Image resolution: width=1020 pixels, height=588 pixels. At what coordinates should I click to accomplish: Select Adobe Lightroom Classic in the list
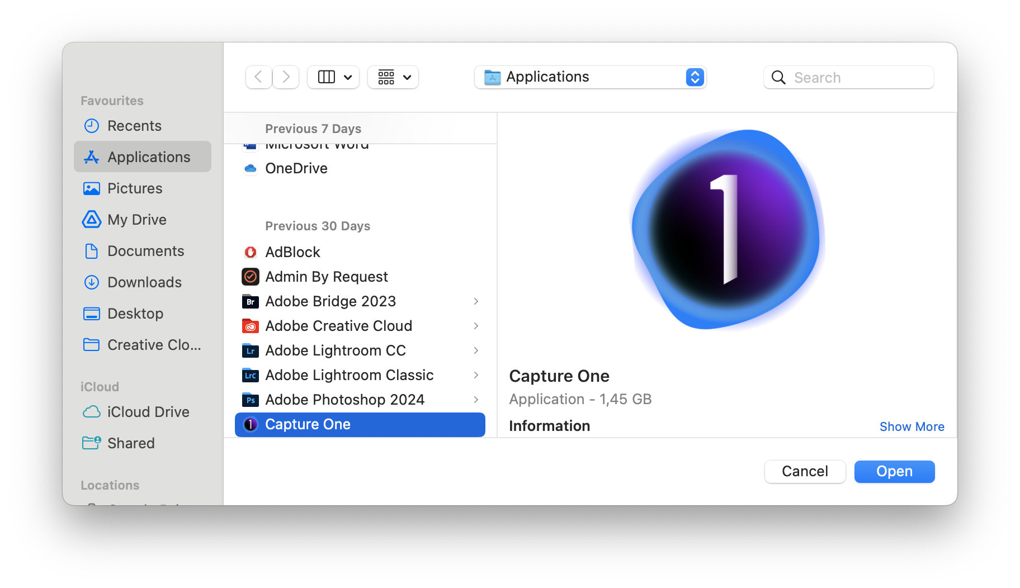pos(360,375)
